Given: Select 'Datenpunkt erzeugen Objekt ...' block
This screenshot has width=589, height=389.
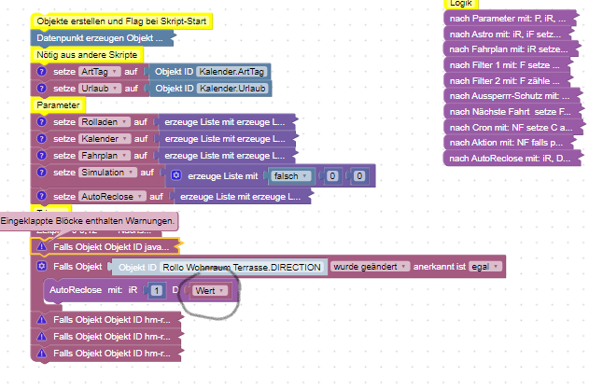Looking at the screenshot, I should 100,38.
